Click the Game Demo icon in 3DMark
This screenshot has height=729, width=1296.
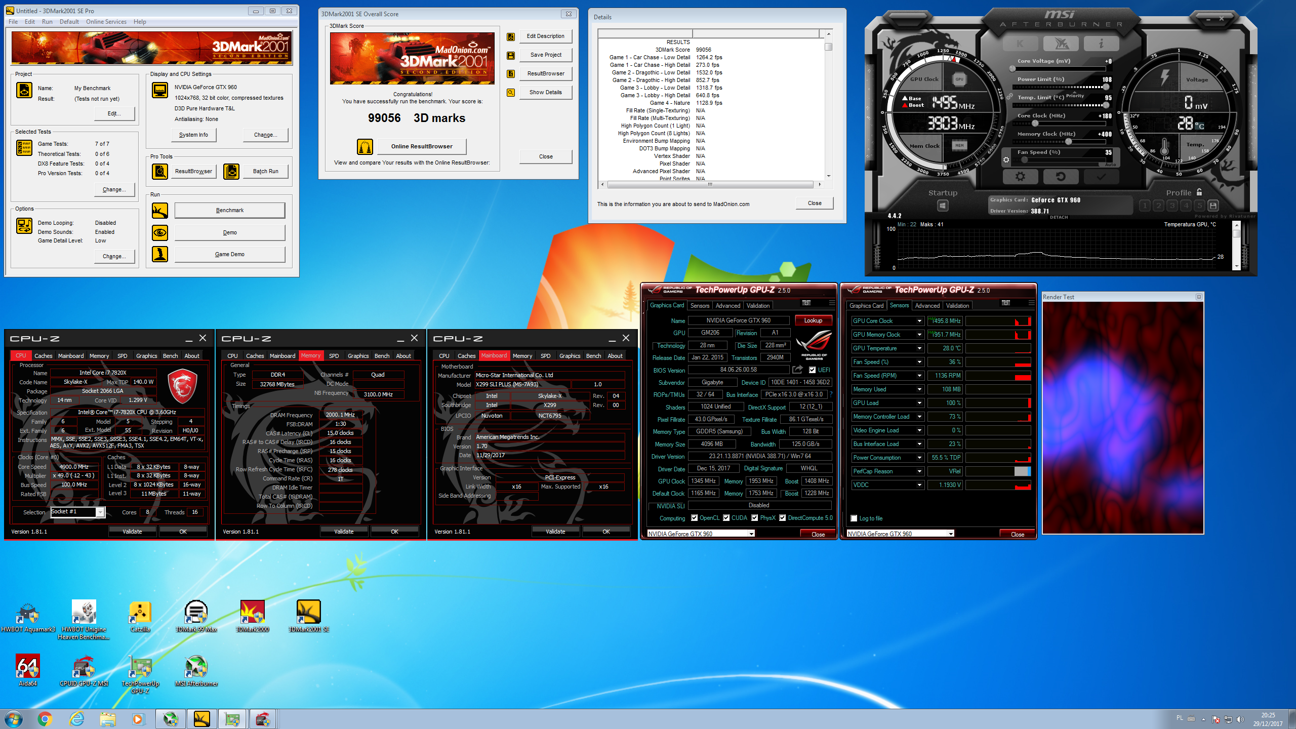pyautogui.click(x=160, y=254)
